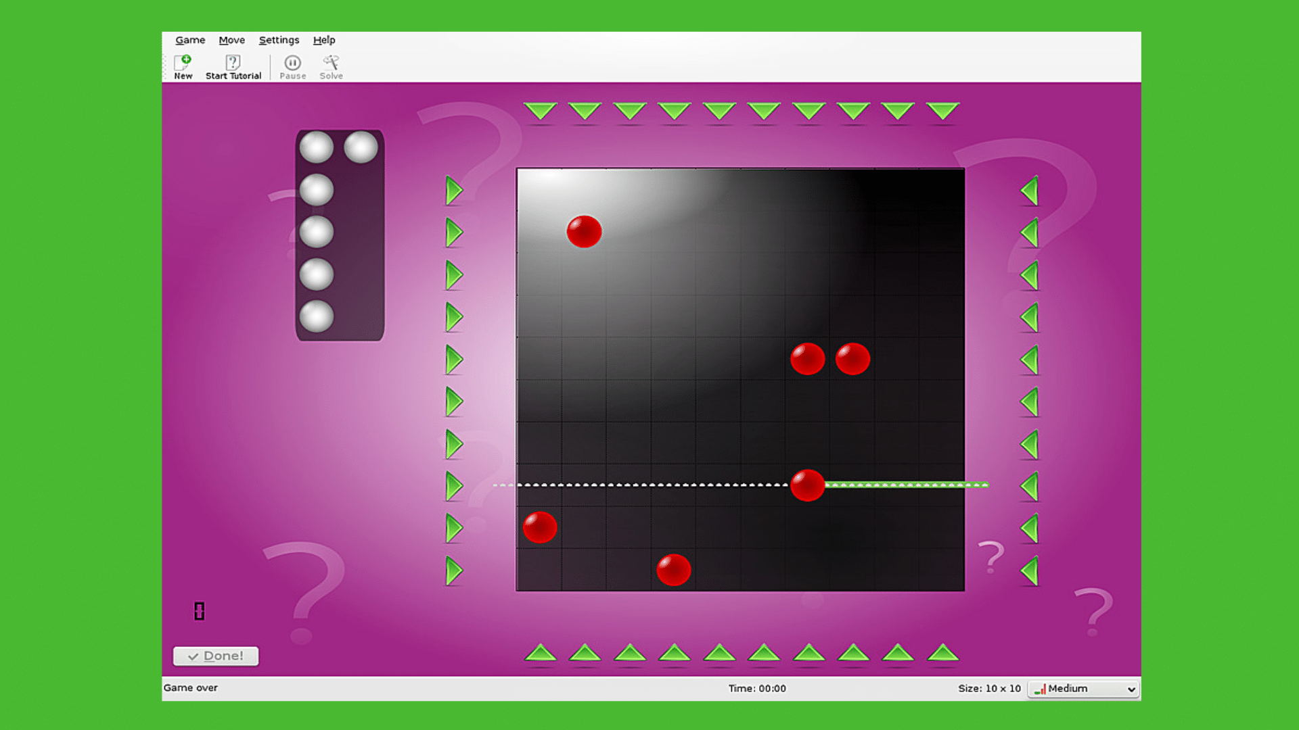Click right ball of the adjacent red pair
Screen dimensions: 1299x730
852,359
